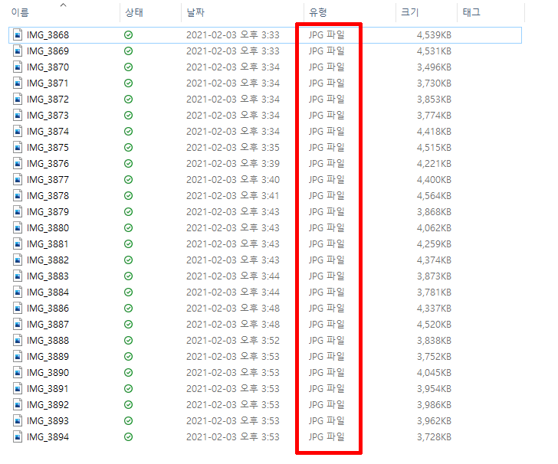This screenshot has width=558, height=464.
Task: Select the IMG_3876 image file icon
Action: click(x=18, y=164)
